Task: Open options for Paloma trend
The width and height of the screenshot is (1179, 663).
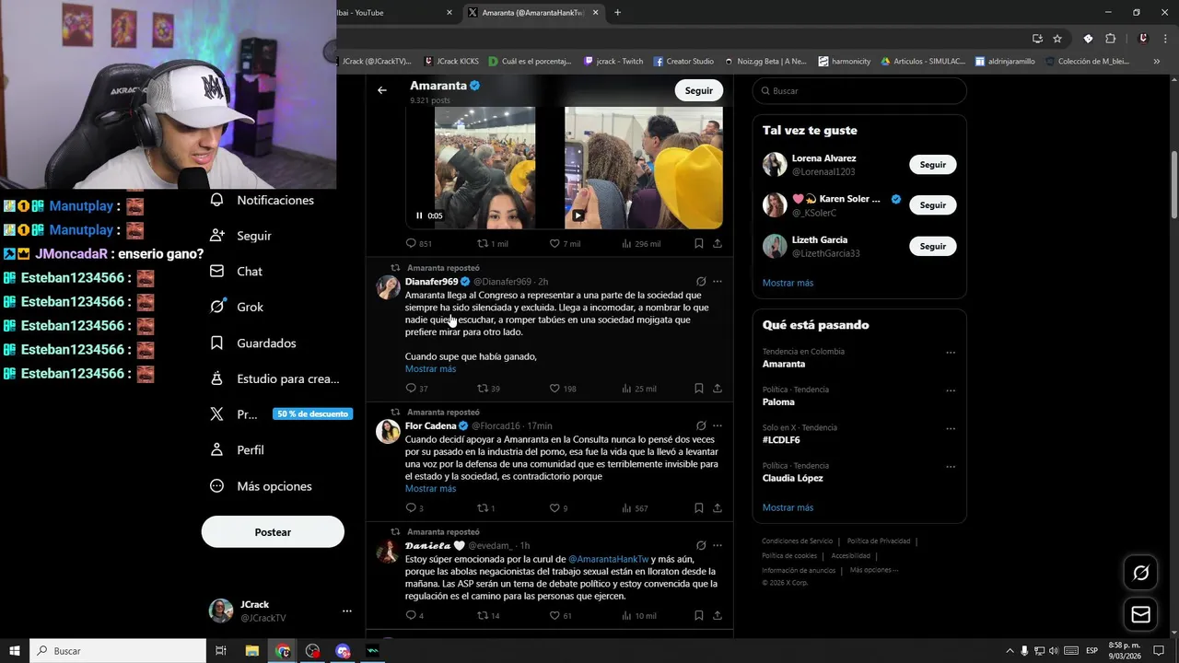Action: click(x=951, y=390)
